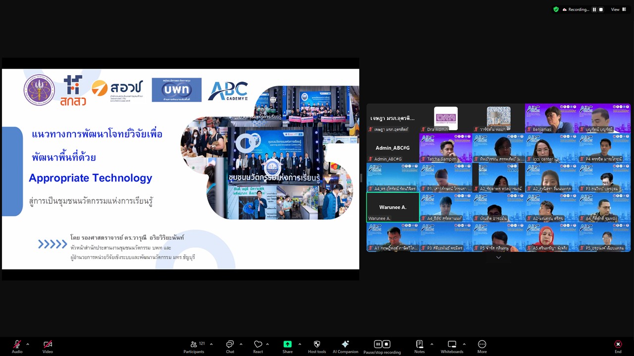The height and width of the screenshot is (356, 634).
Task: Start camera with the Video icon
Action: tap(48, 344)
